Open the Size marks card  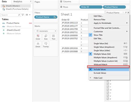click(46, 37)
